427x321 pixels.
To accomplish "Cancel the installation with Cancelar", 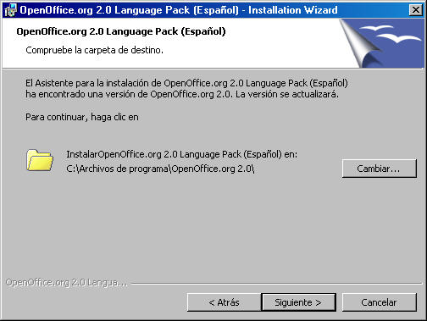I will point(379,302).
